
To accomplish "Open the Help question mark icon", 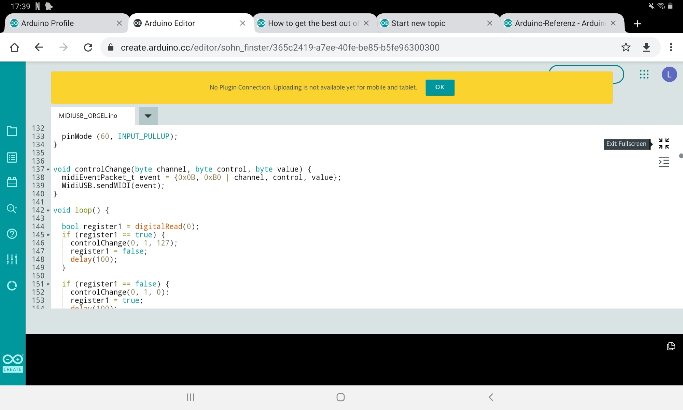I will 12,234.
